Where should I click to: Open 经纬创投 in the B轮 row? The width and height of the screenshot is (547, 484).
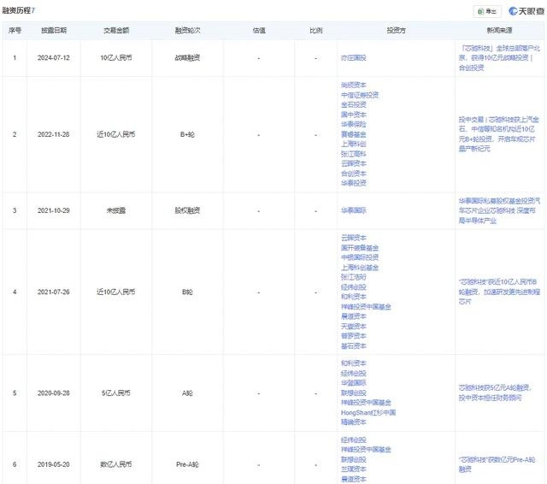[353, 287]
